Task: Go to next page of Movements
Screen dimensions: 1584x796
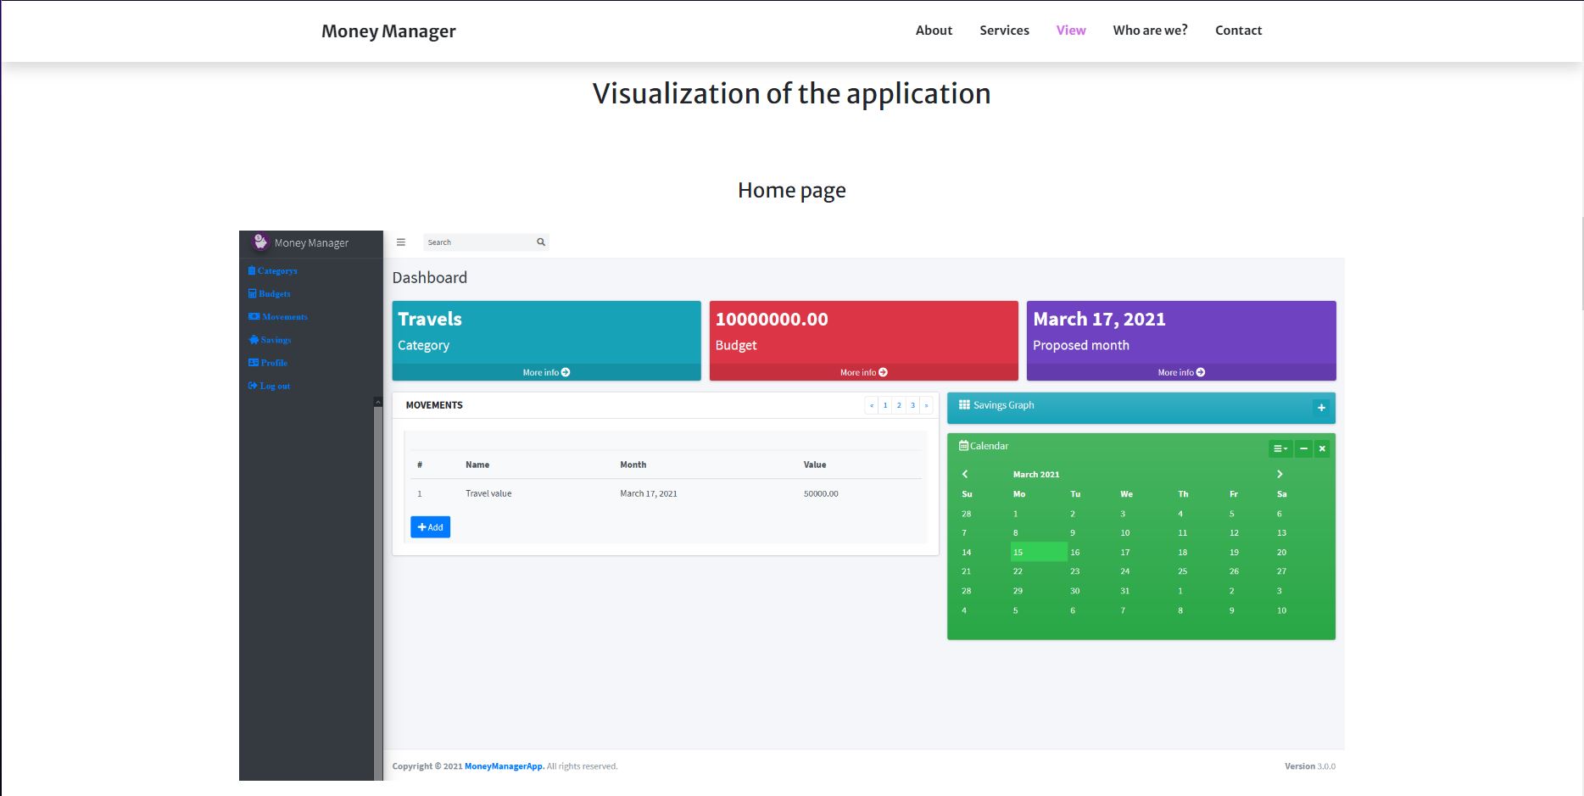Action: coord(926,405)
